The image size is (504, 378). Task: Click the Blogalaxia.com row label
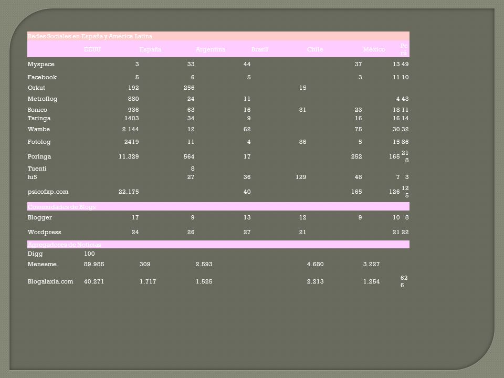(50, 281)
